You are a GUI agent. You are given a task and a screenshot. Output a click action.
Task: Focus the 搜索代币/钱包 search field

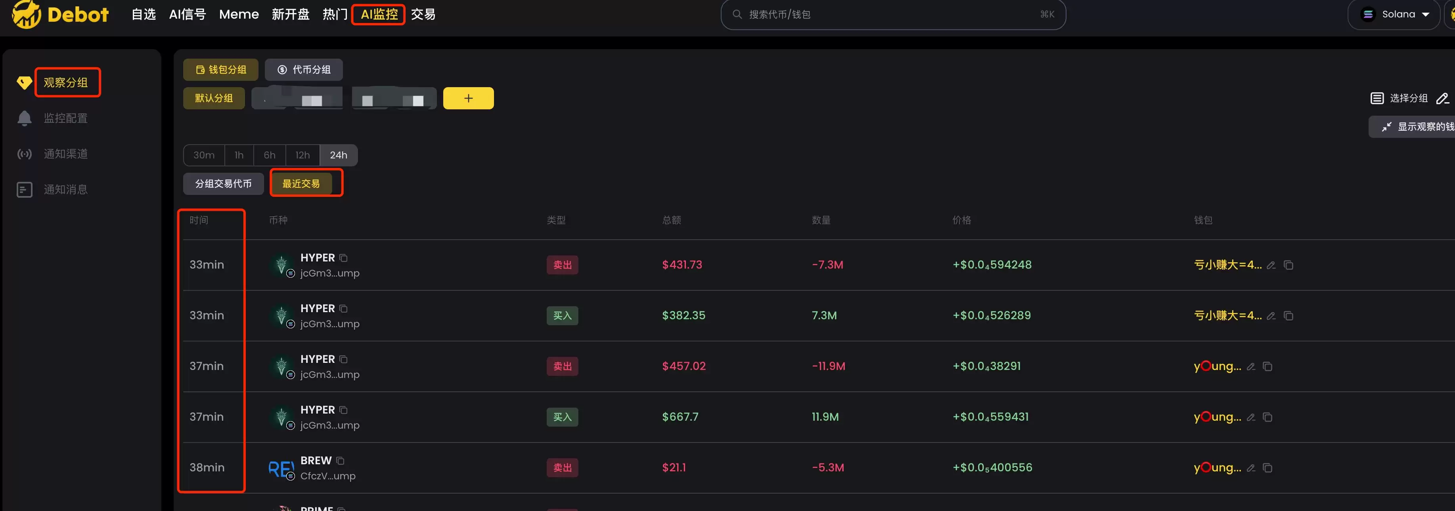tap(892, 15)
